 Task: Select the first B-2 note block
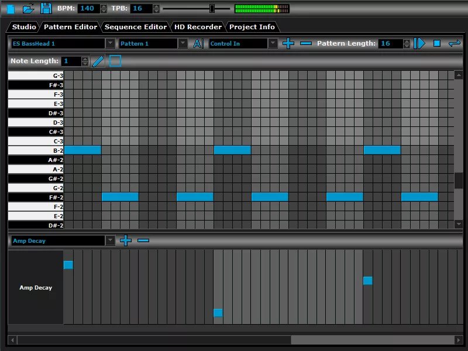point(82,150)
